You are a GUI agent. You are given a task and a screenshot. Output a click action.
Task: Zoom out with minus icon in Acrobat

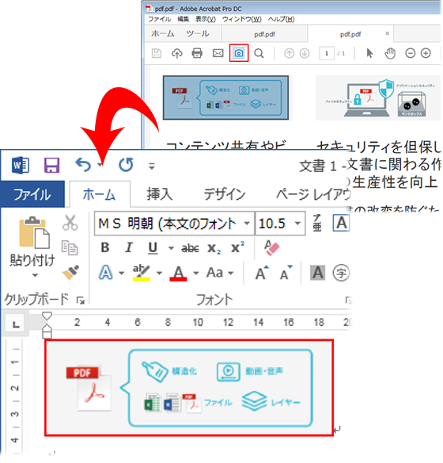411,53
